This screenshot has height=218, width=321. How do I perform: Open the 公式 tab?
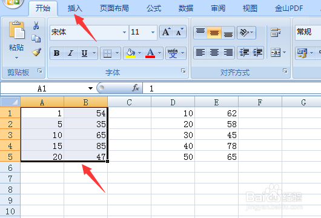154,8
